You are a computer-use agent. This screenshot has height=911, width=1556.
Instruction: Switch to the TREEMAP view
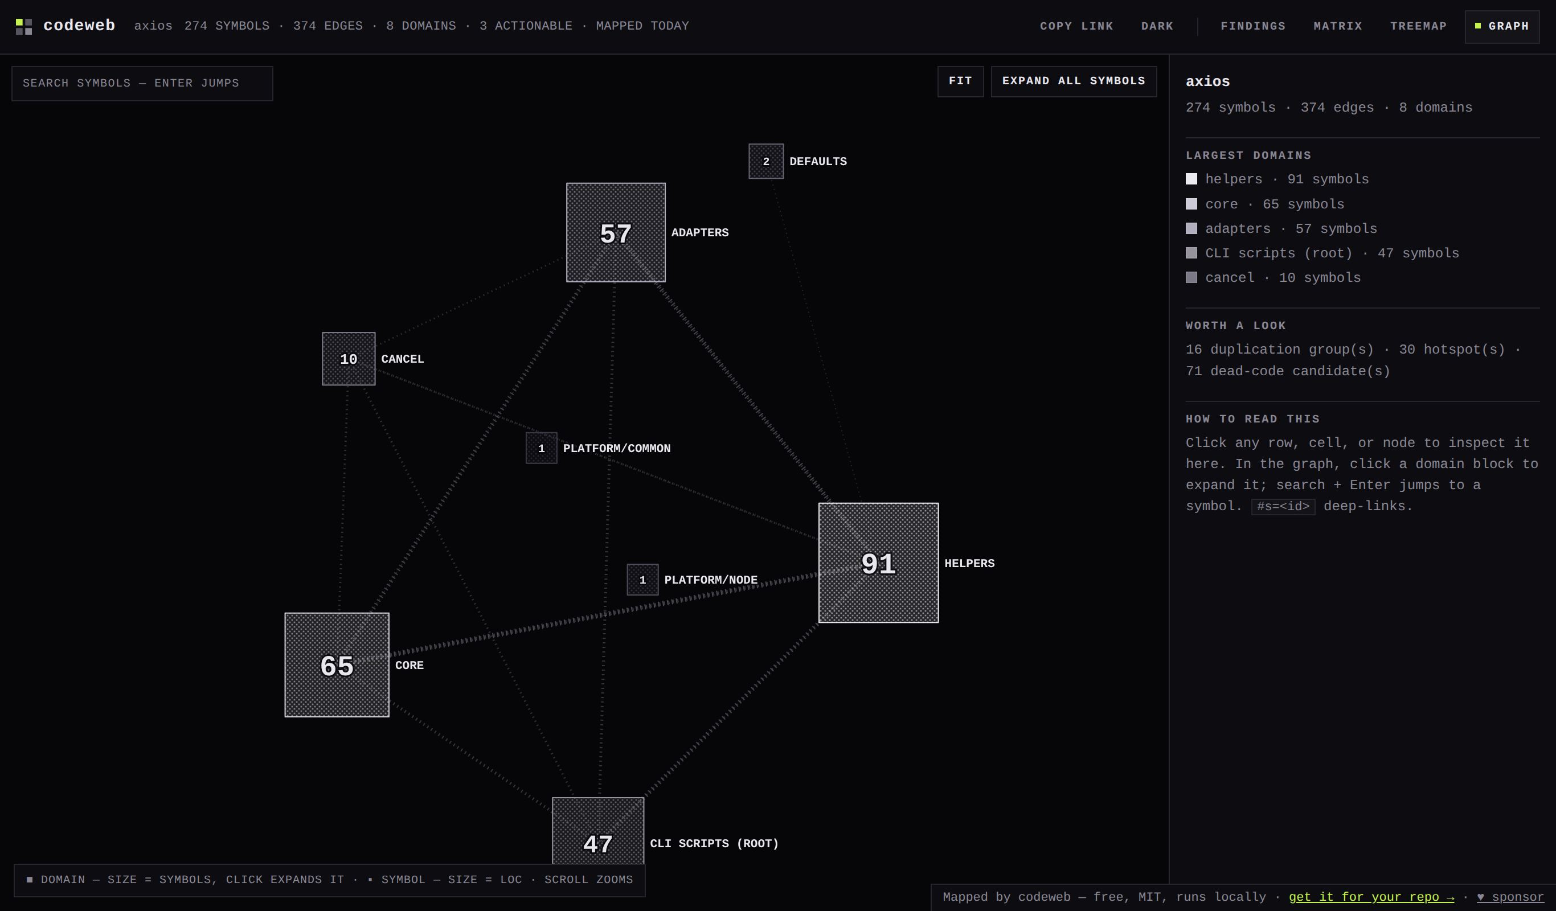(1418, 26)
